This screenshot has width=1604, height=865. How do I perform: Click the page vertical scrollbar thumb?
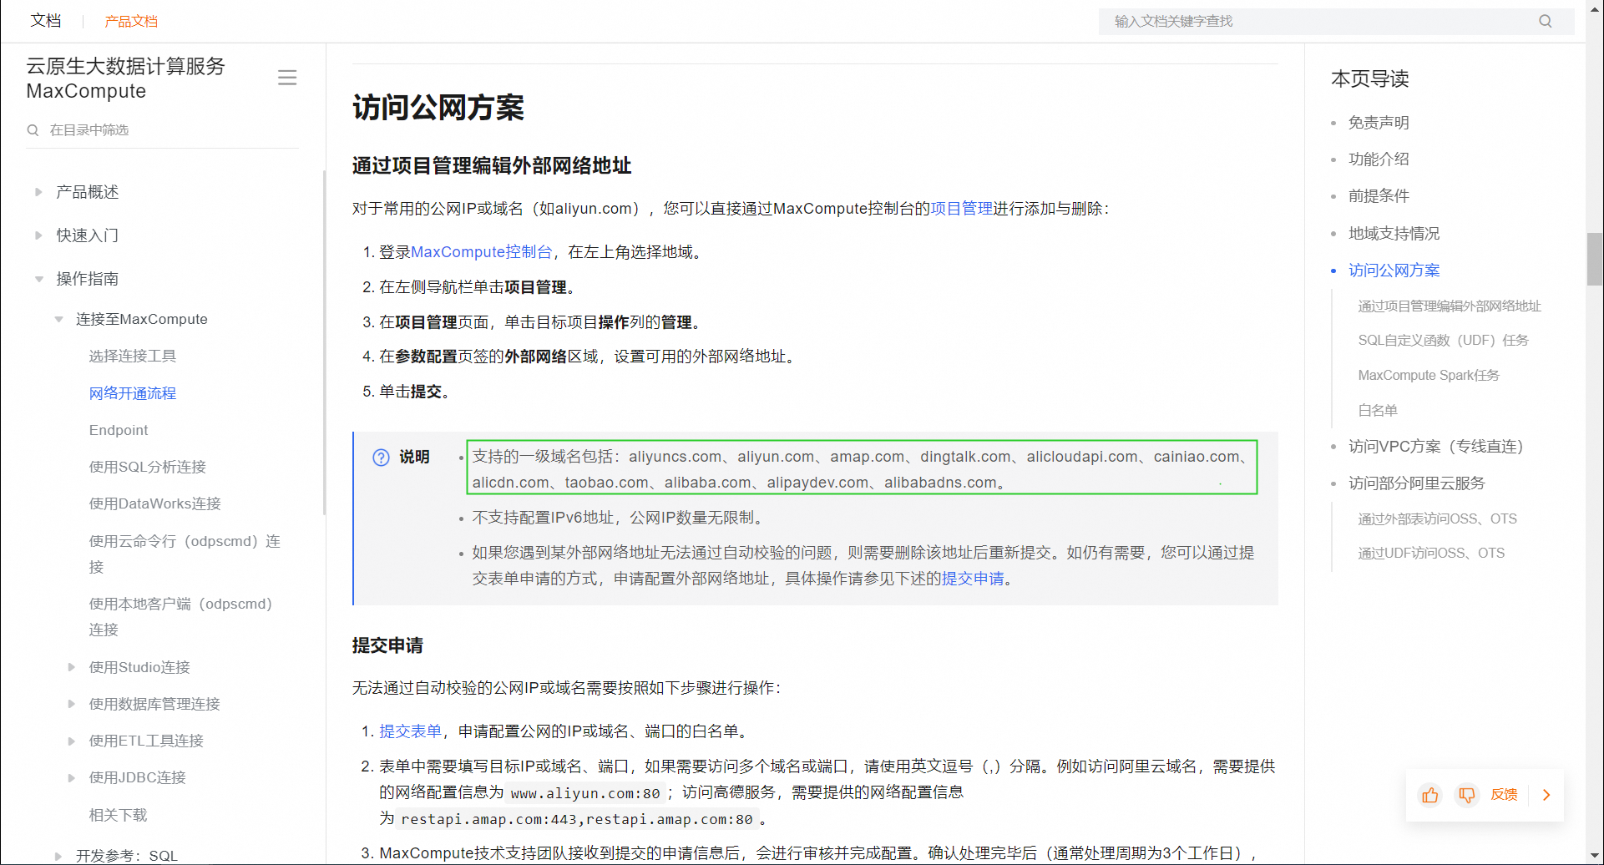pos(1595,259)
